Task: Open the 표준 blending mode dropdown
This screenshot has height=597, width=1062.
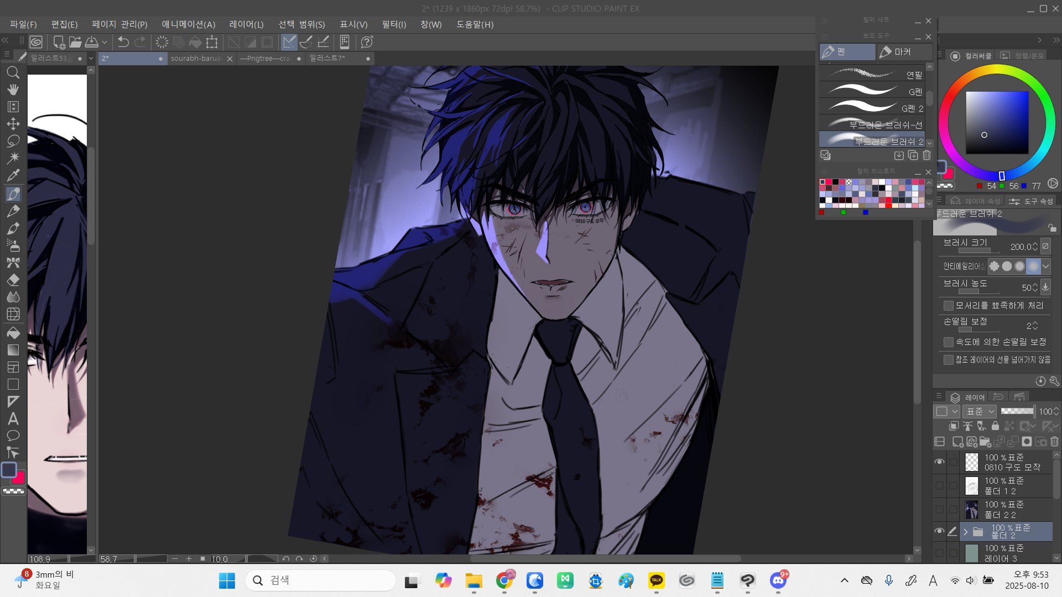Action: pyautogui.click(x=980, y=411)
